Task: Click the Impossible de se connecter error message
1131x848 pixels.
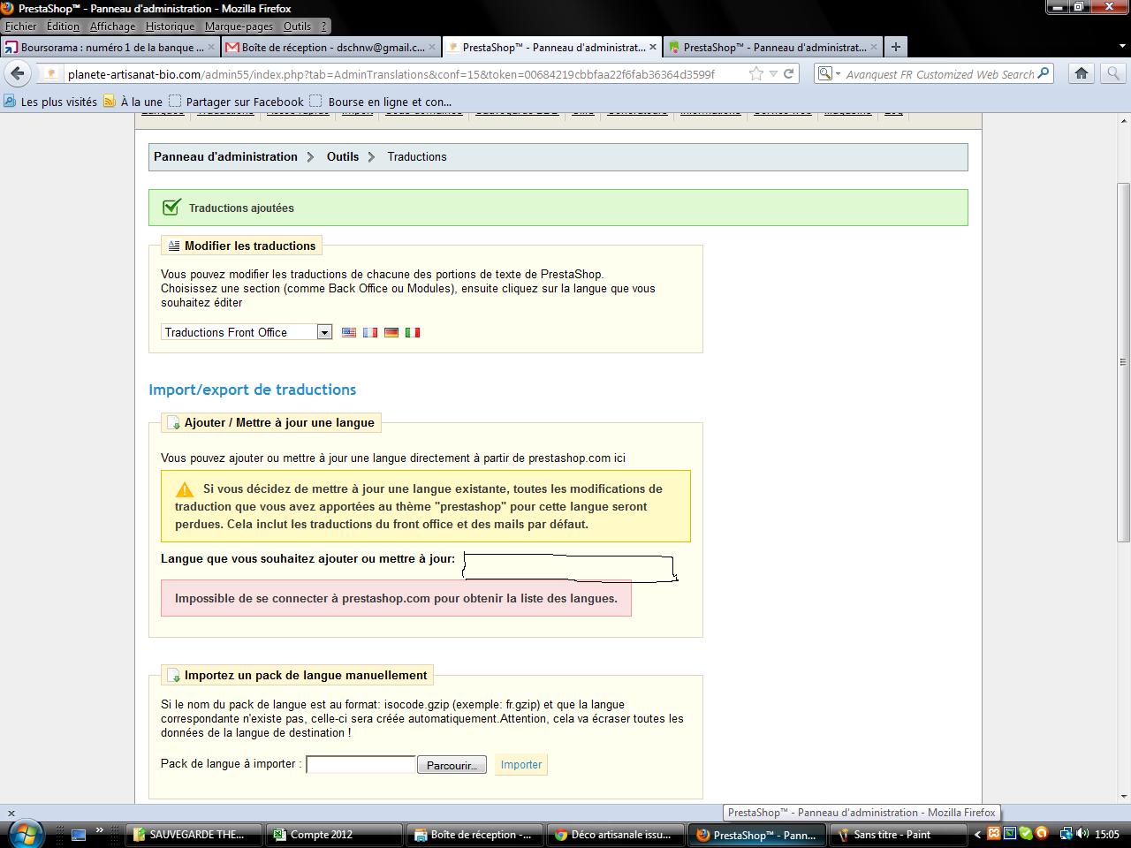Action: (x=396, y=598)
